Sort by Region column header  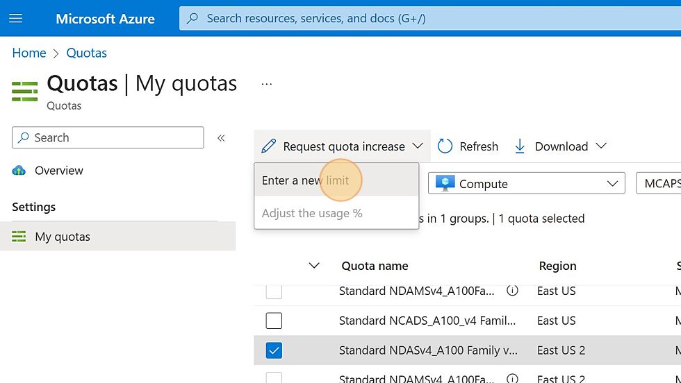(557, 266)
